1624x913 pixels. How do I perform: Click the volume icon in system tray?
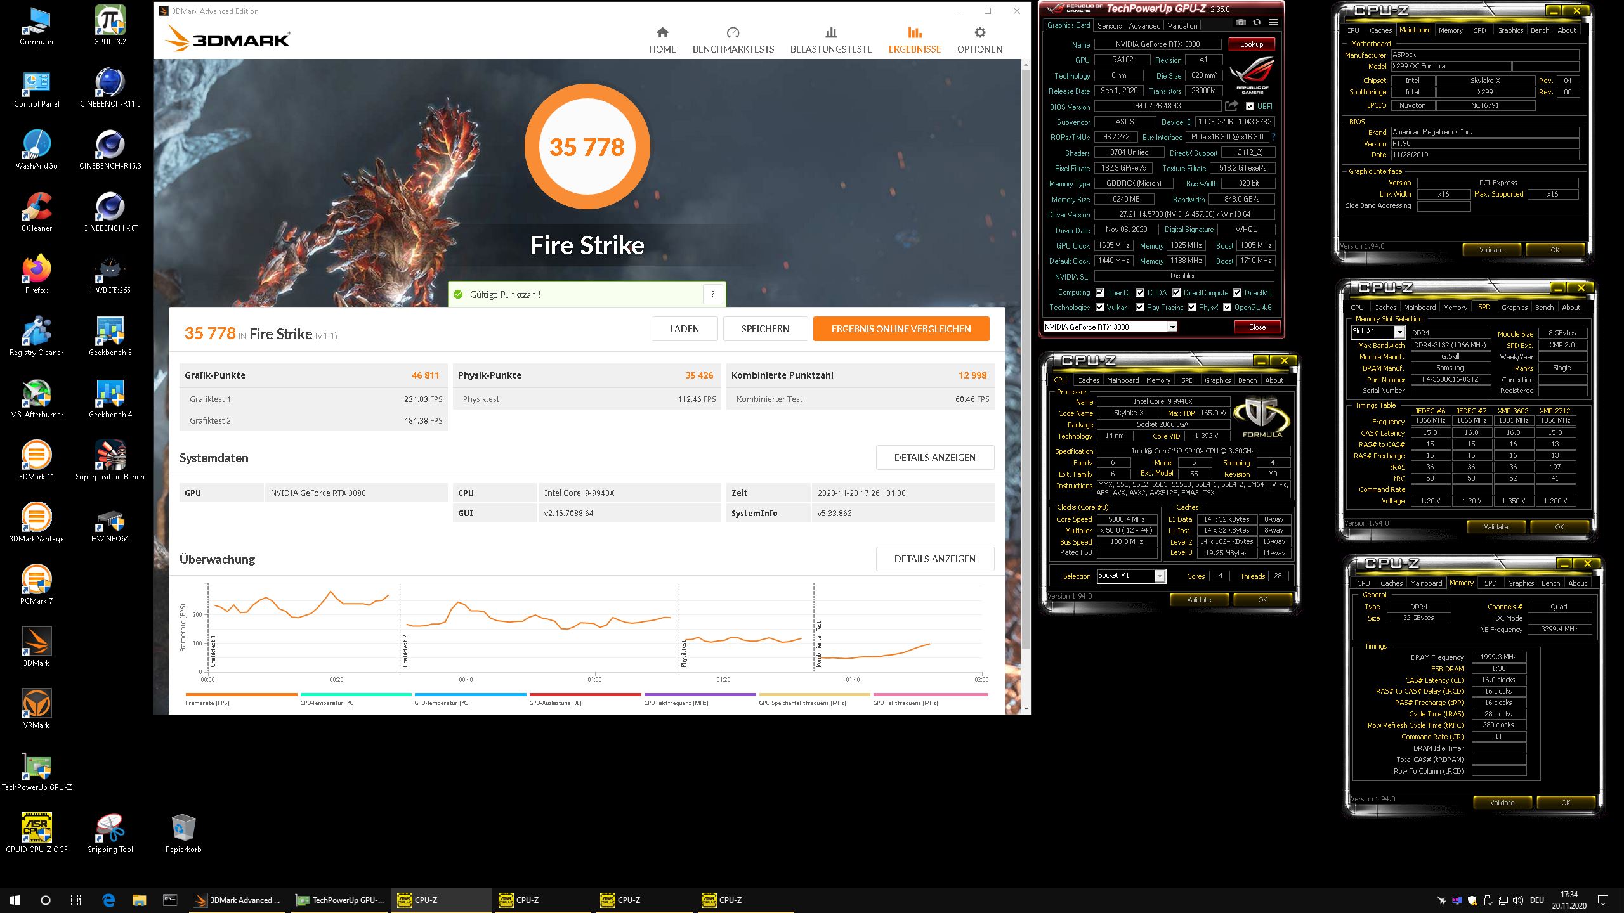pyautogui.click(x=1517, y=900)
